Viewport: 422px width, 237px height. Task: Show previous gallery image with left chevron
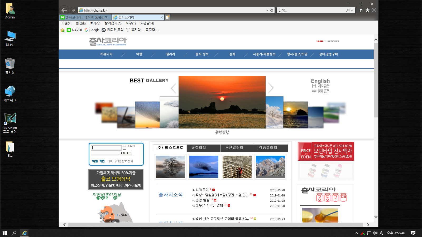[x=173, y=88]
